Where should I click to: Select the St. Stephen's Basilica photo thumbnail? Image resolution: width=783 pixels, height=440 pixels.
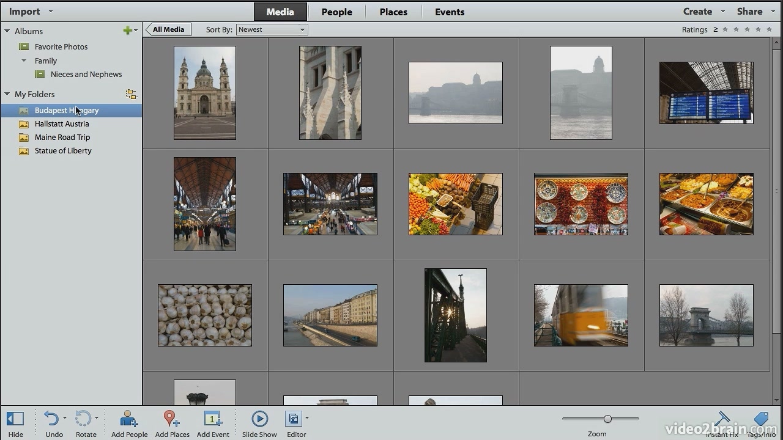pyautogui.click(x=205, y=93)
